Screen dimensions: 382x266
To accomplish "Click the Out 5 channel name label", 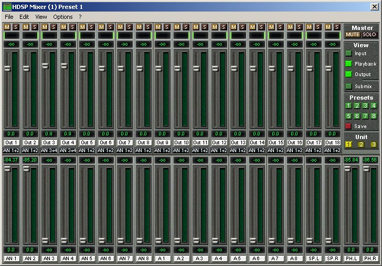I will (87, 143).
